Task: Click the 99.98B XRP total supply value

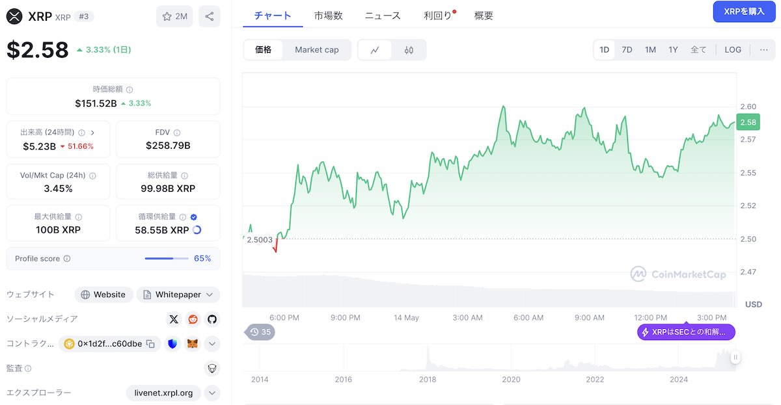Action: click(168, 189)
